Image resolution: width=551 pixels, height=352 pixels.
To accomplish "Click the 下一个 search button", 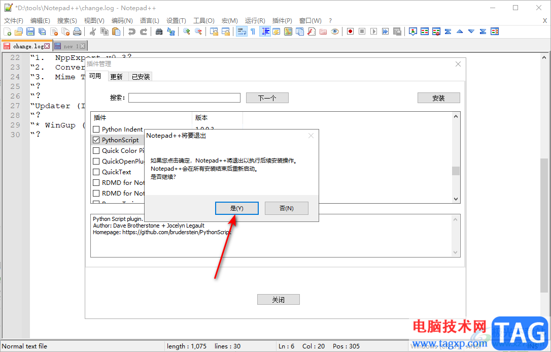I will click(267, 98).
